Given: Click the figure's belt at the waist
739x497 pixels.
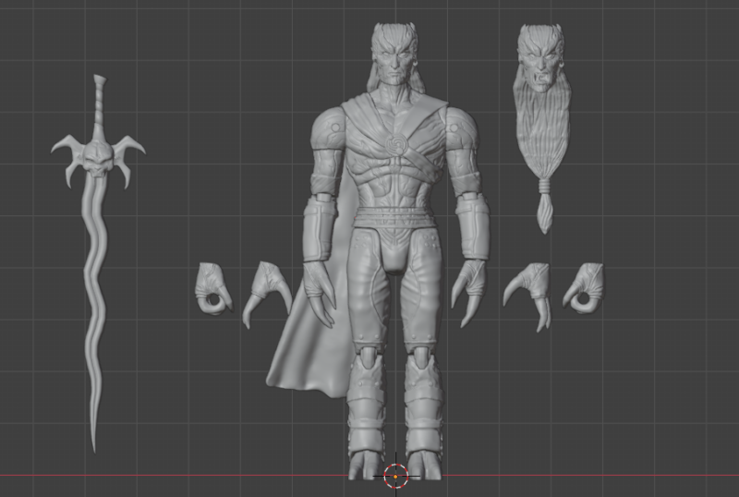Looking at the screenshot, I should [395, 220].
